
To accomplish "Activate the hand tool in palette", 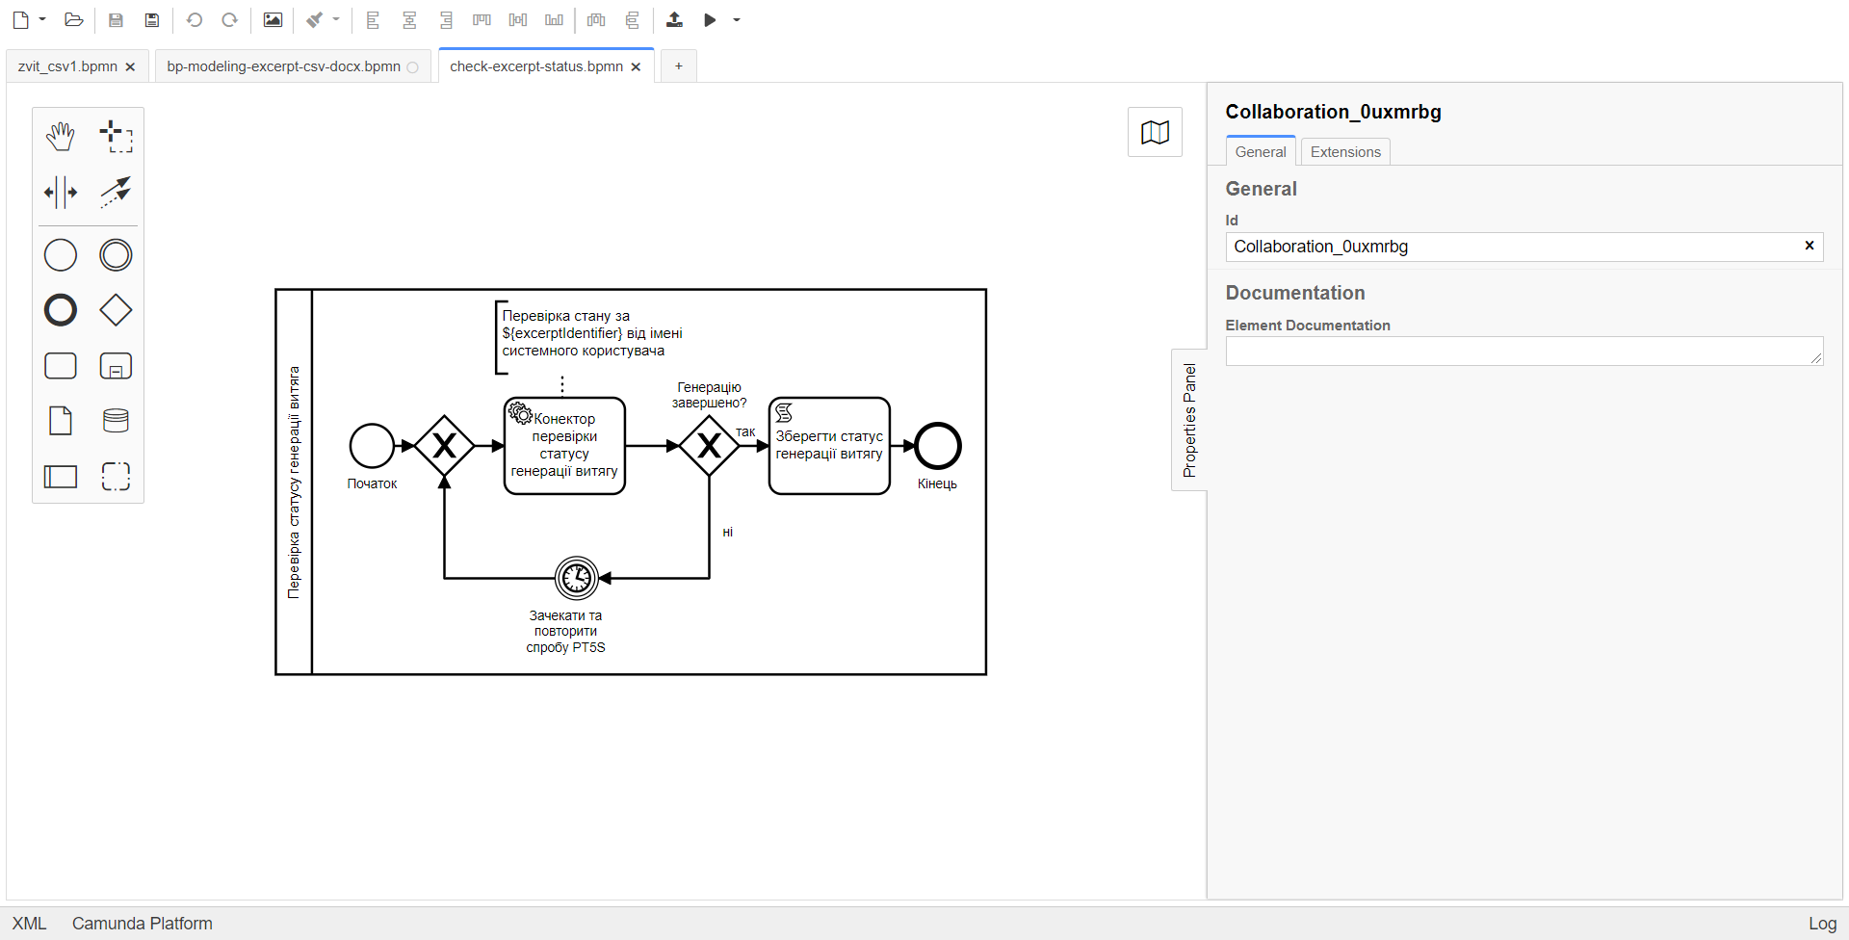I will point(60,137).
